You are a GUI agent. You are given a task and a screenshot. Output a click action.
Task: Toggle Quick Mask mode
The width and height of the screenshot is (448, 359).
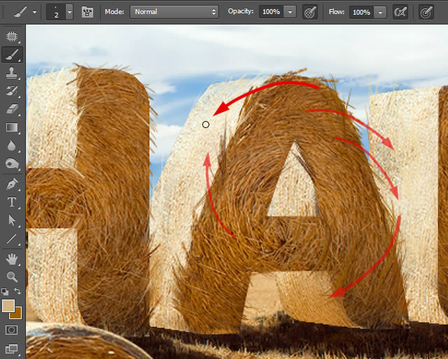12,330
